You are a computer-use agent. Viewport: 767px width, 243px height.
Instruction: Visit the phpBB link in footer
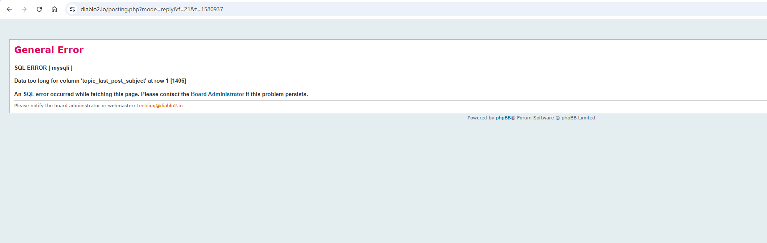pos(503,118)
